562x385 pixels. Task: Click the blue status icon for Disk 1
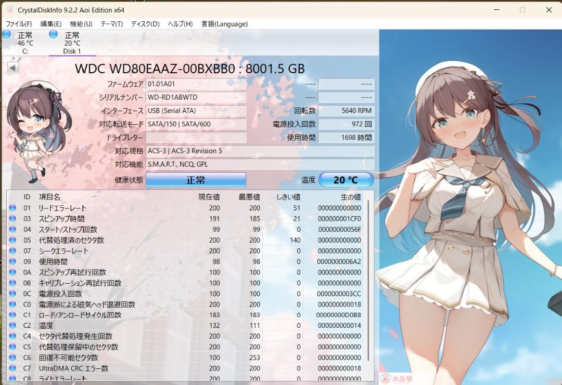[54, 34]
